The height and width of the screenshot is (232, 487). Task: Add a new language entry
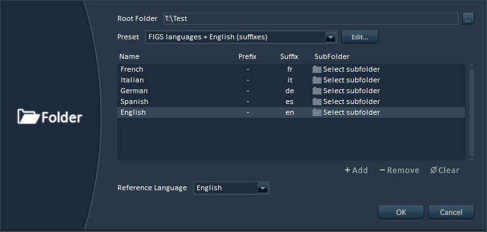356,170
